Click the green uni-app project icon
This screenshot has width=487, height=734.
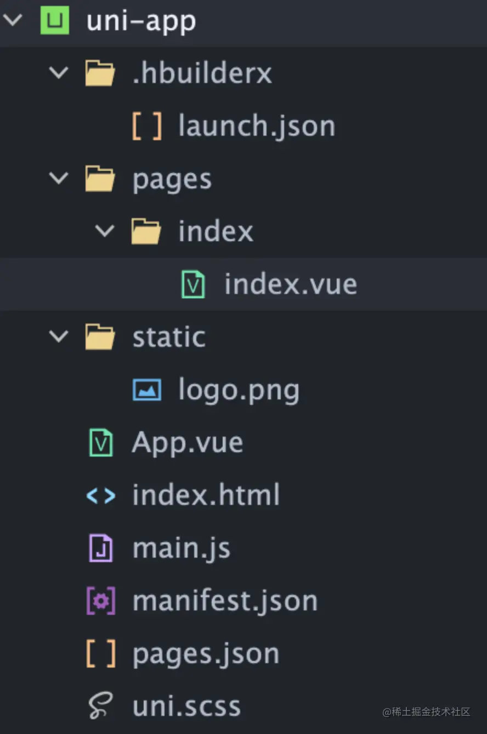(55, 21)
